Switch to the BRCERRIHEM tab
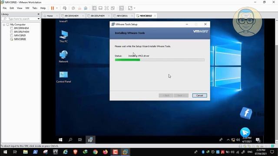This screenshot has width=278, height=156. 72,16
